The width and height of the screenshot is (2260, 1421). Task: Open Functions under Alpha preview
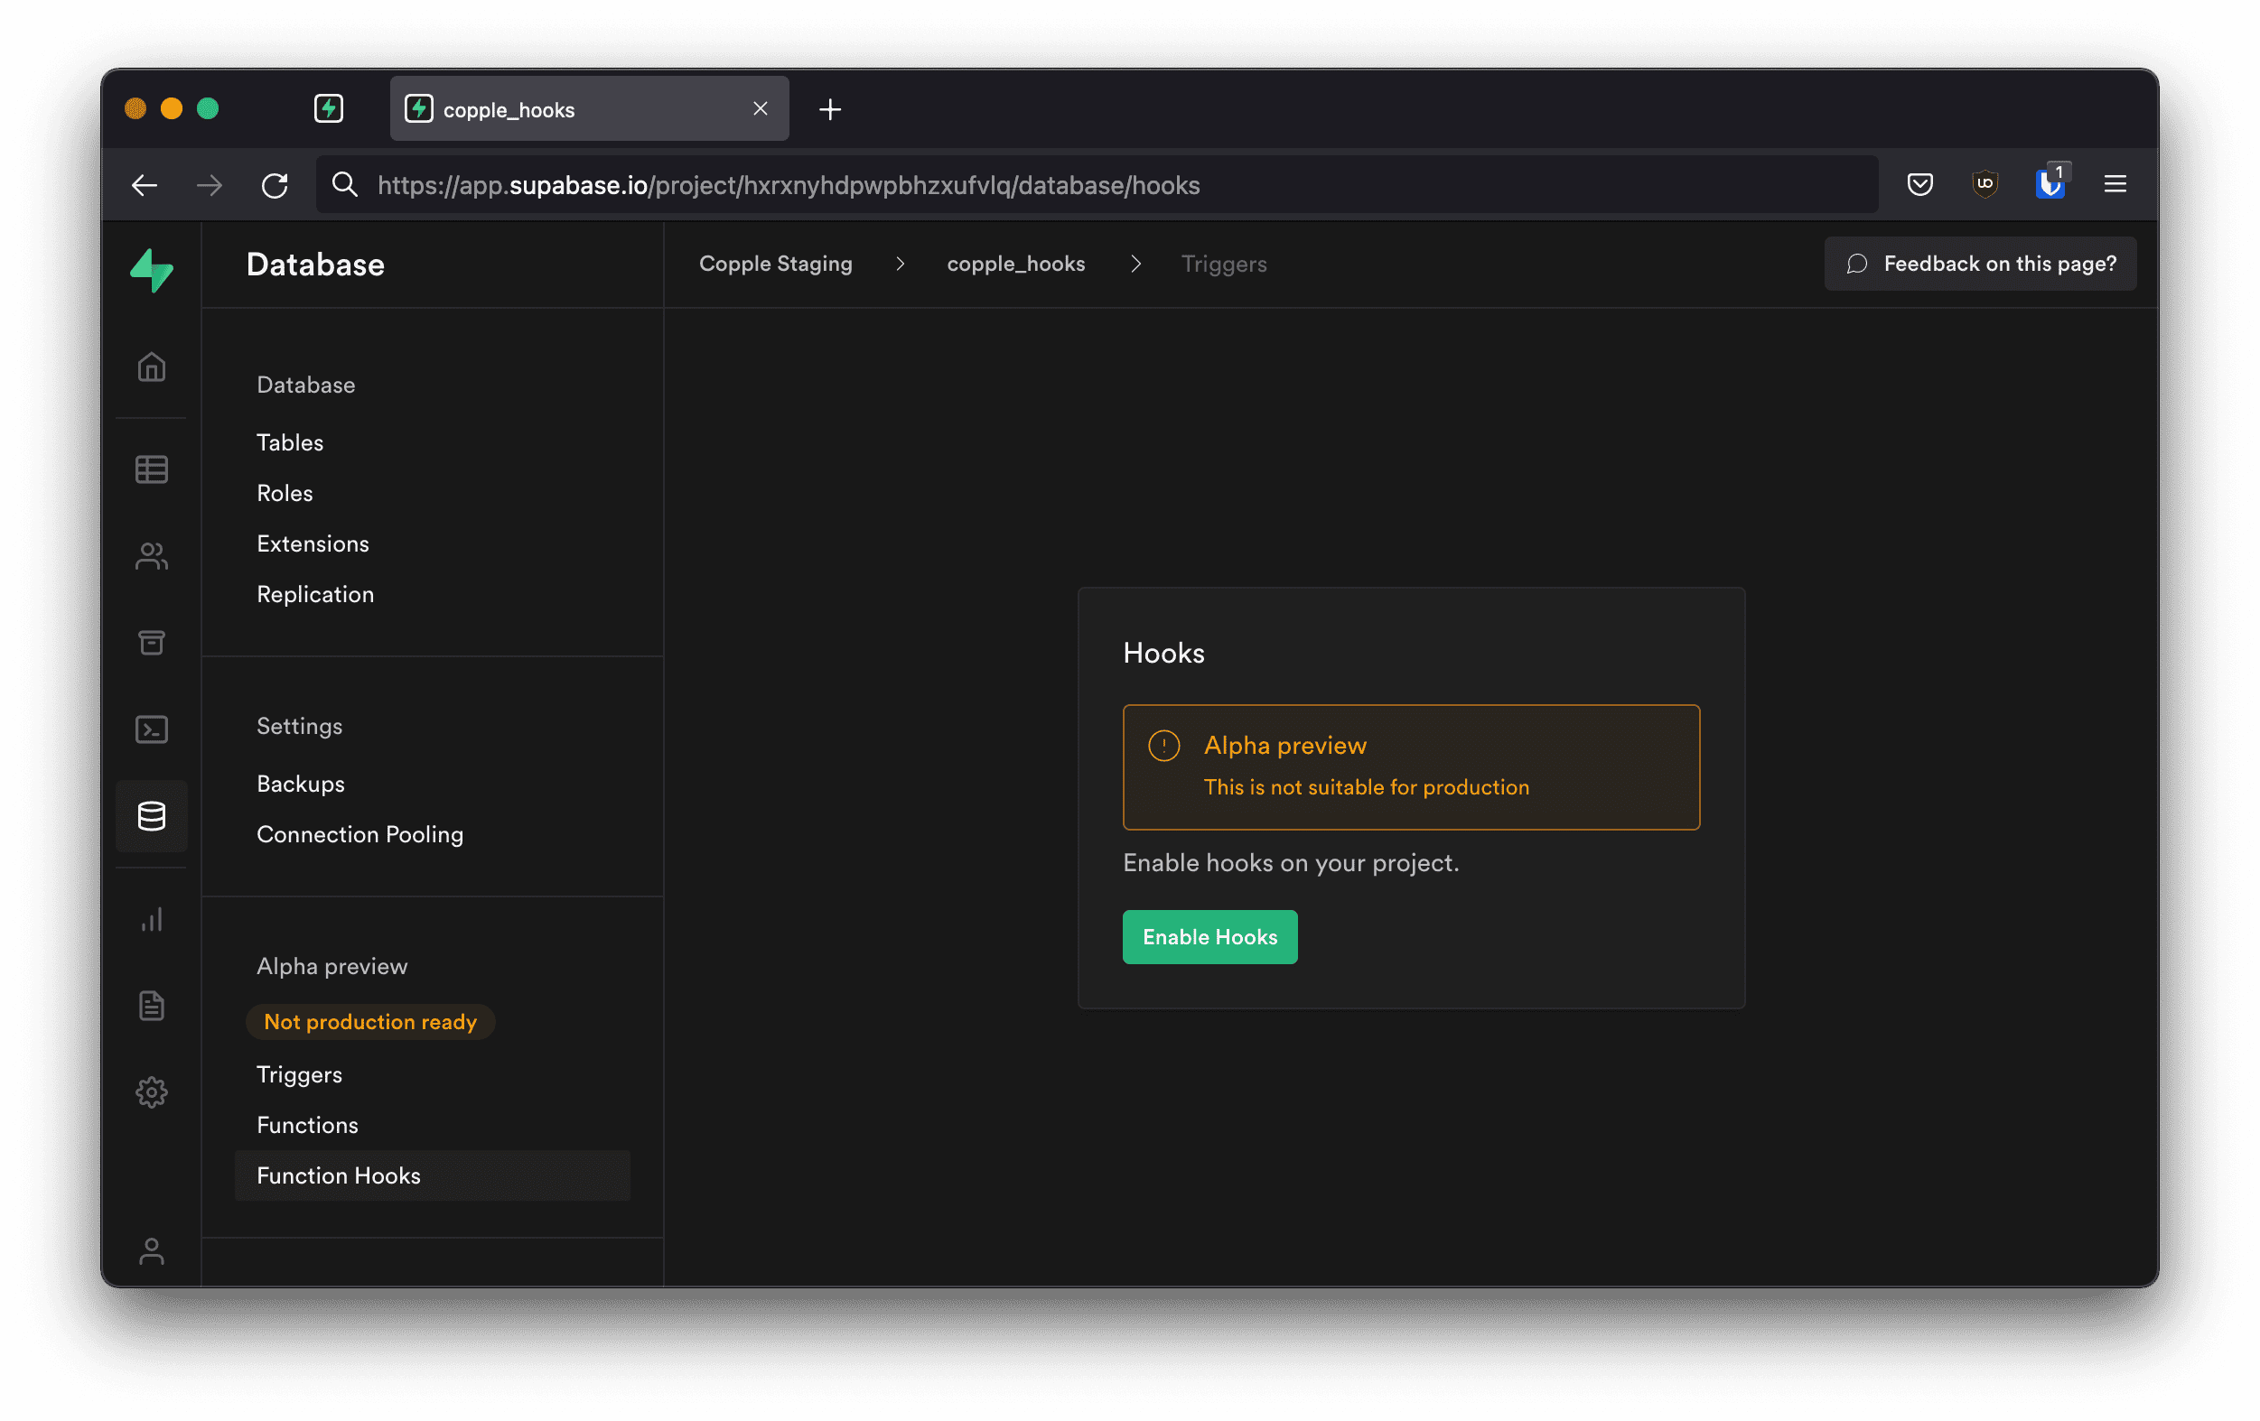pyautogui.click(x=307, y=1125)
